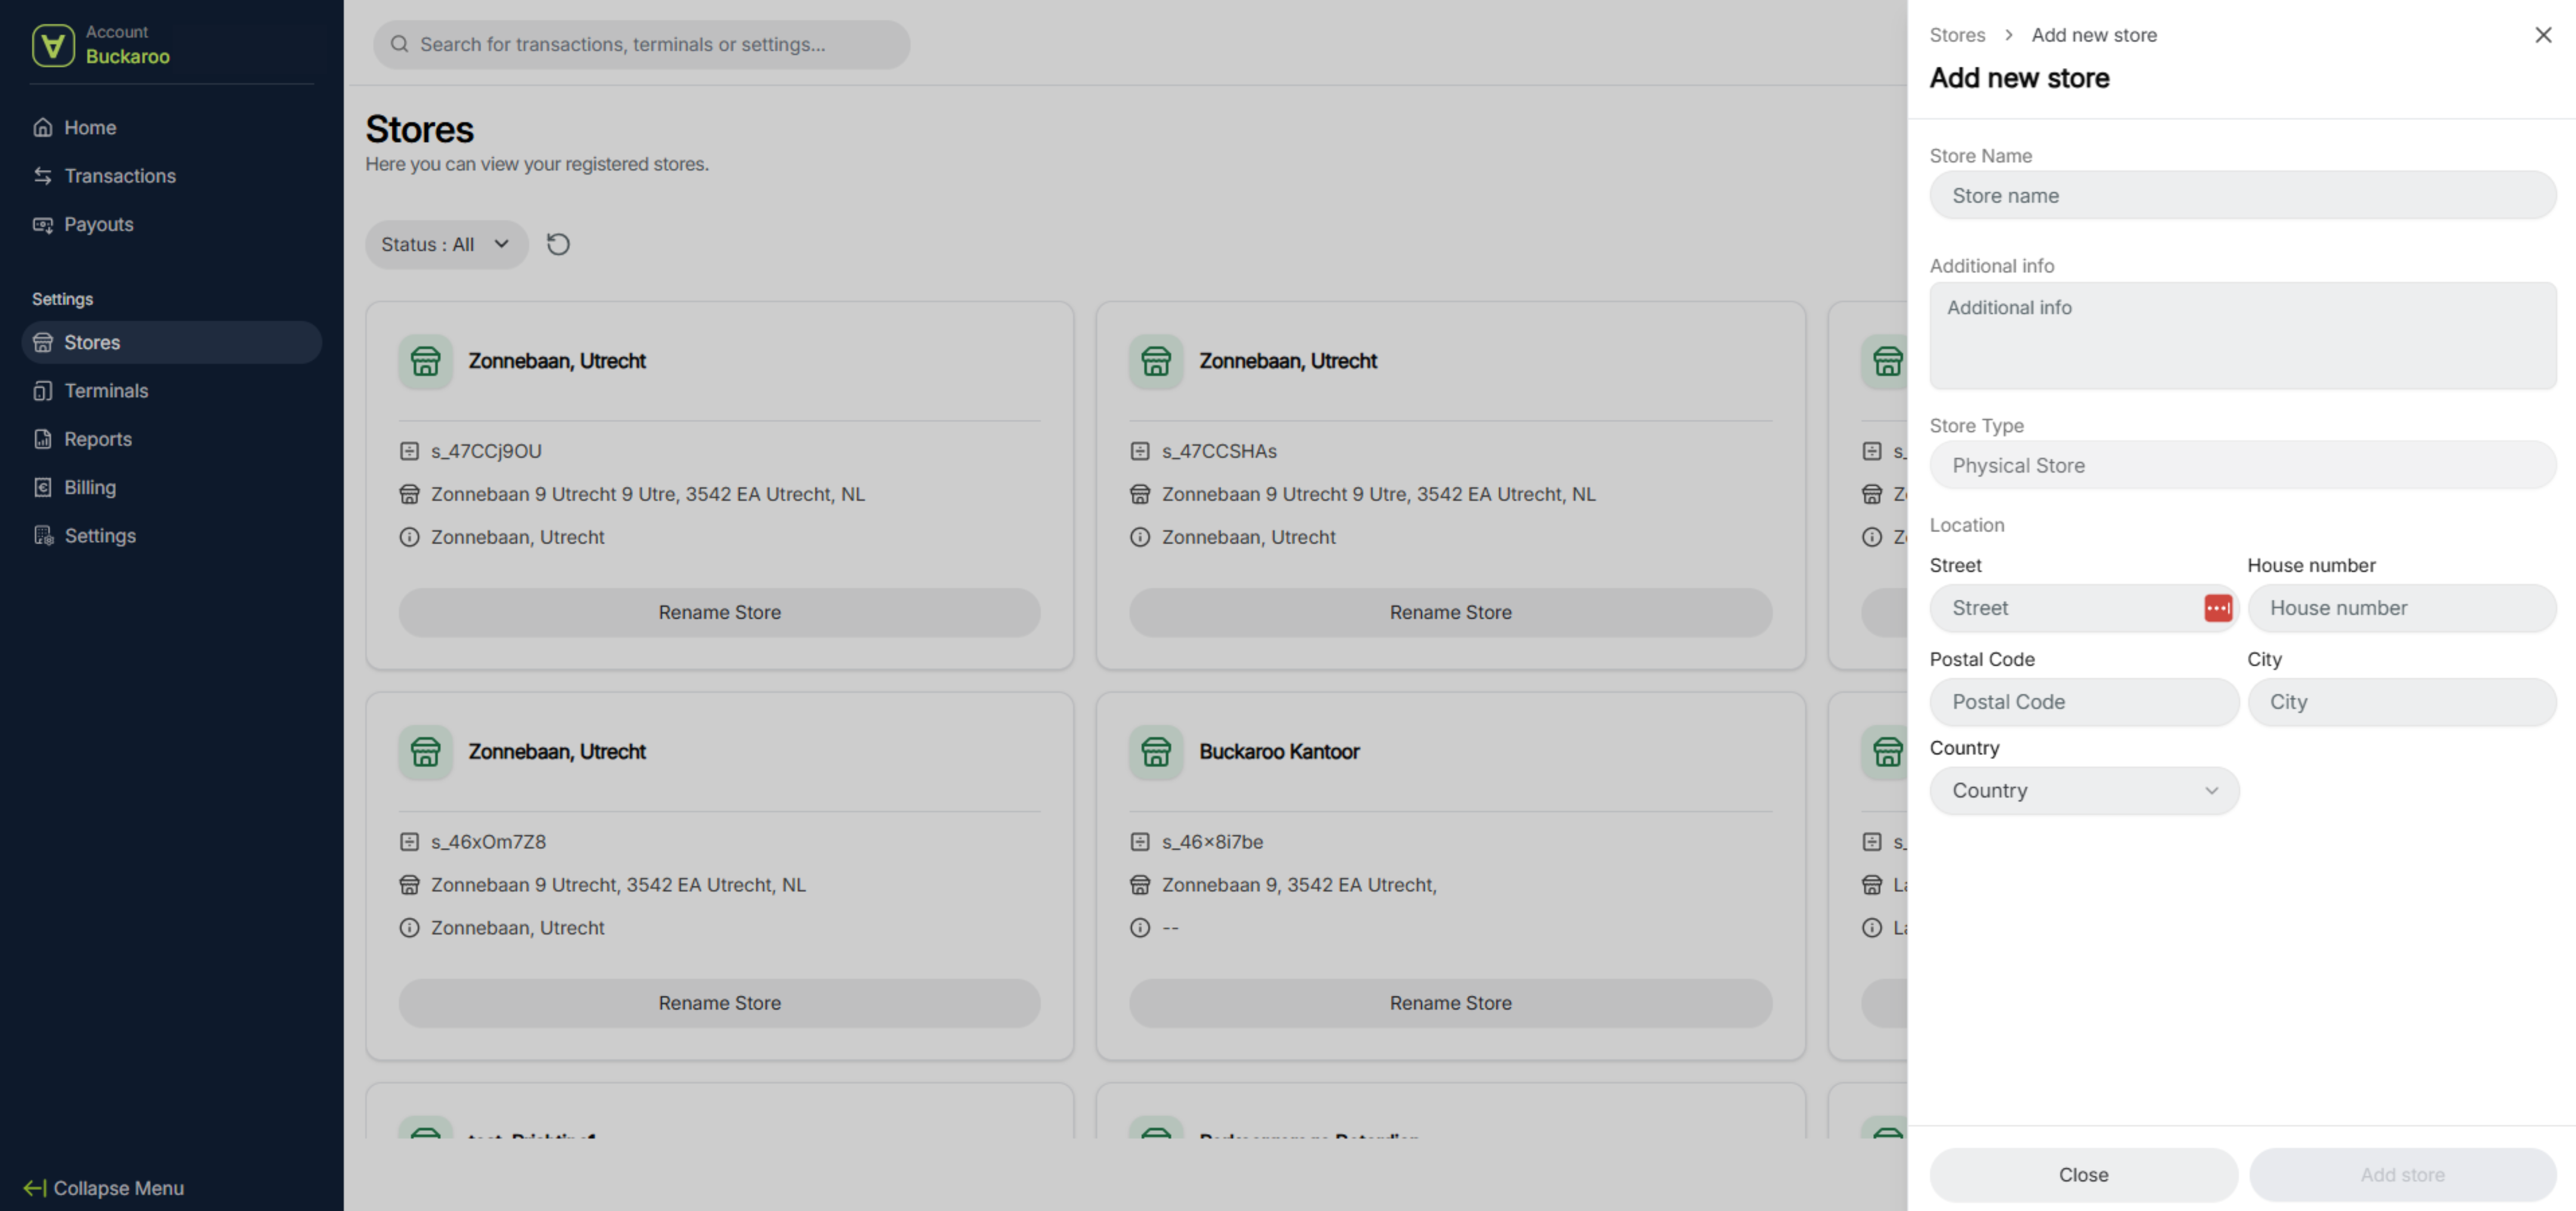Click the Store Type field showing Physical Store

pyautogui.click(x=2242, y=466)
